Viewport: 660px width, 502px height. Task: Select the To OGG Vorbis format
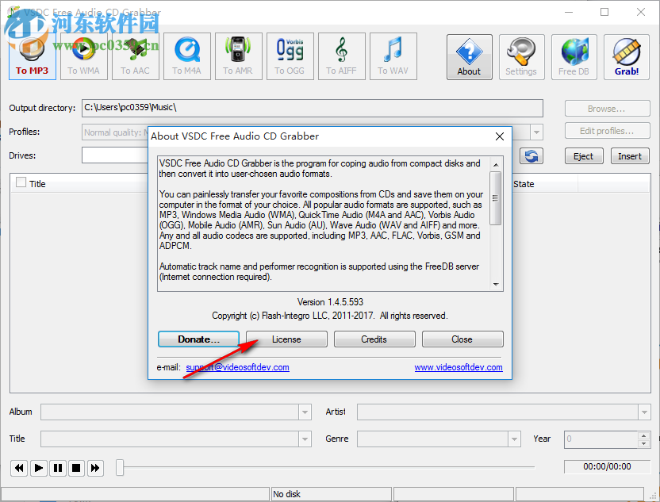click(290, 56)
